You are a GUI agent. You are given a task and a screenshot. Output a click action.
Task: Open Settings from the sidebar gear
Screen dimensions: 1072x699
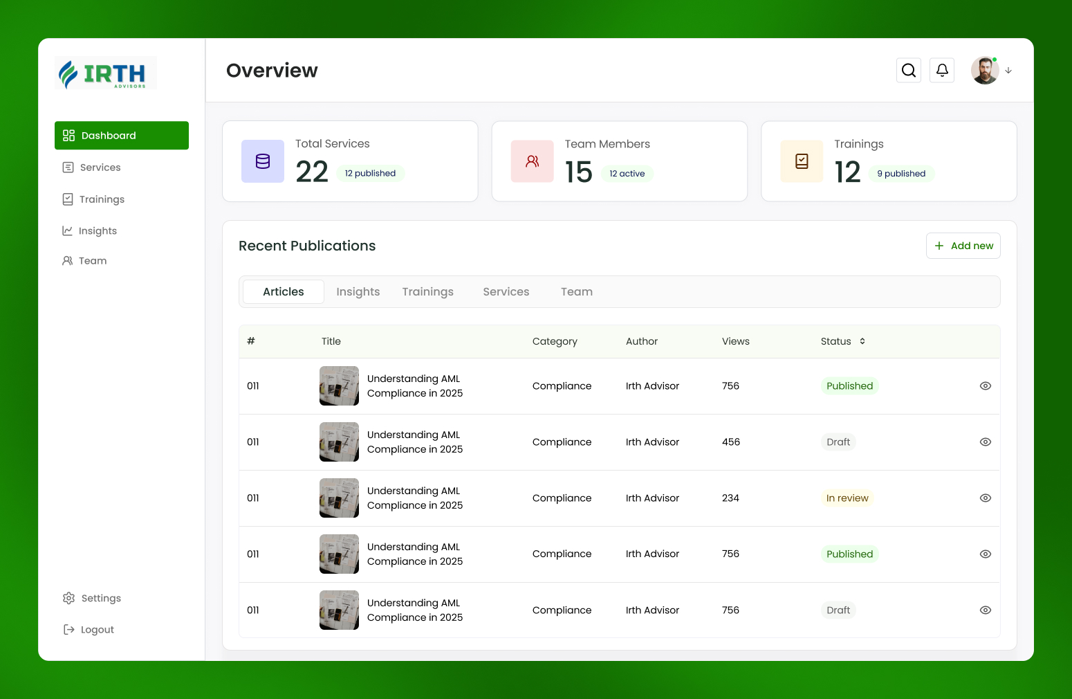69,598
